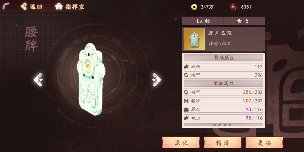Select the 基础属性 section header

(223, 58)
